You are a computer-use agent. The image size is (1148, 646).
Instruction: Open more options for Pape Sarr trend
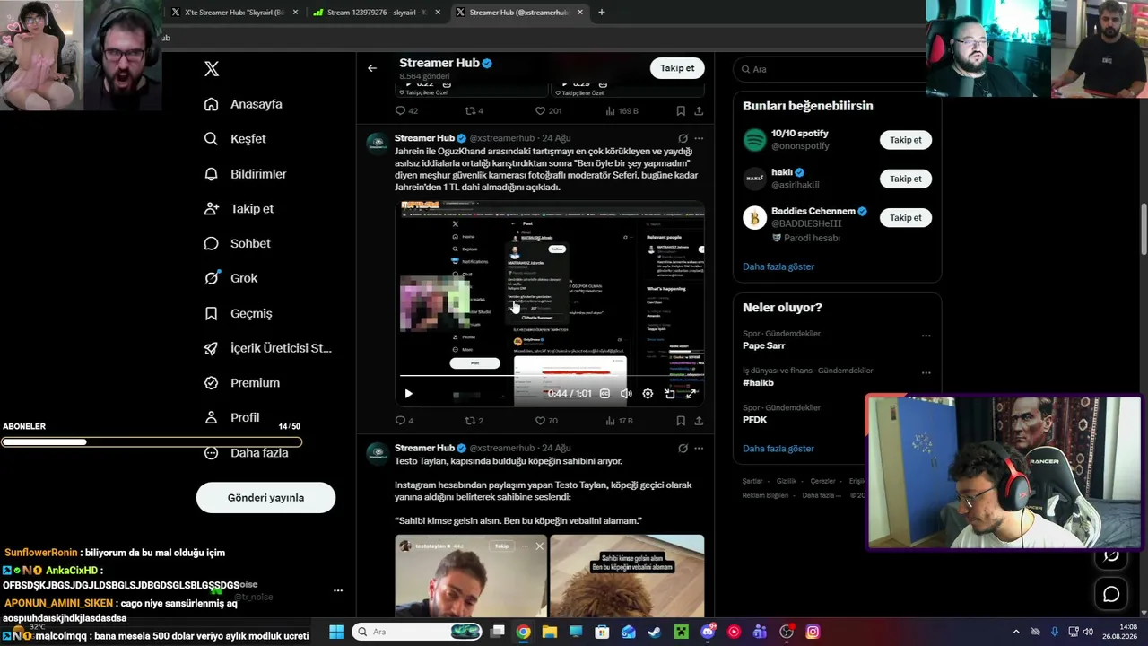926,336
